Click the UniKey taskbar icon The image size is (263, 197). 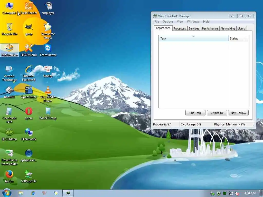[44, 193]
